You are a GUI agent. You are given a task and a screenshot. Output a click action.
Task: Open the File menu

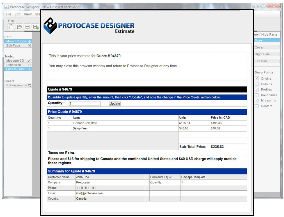8,14
